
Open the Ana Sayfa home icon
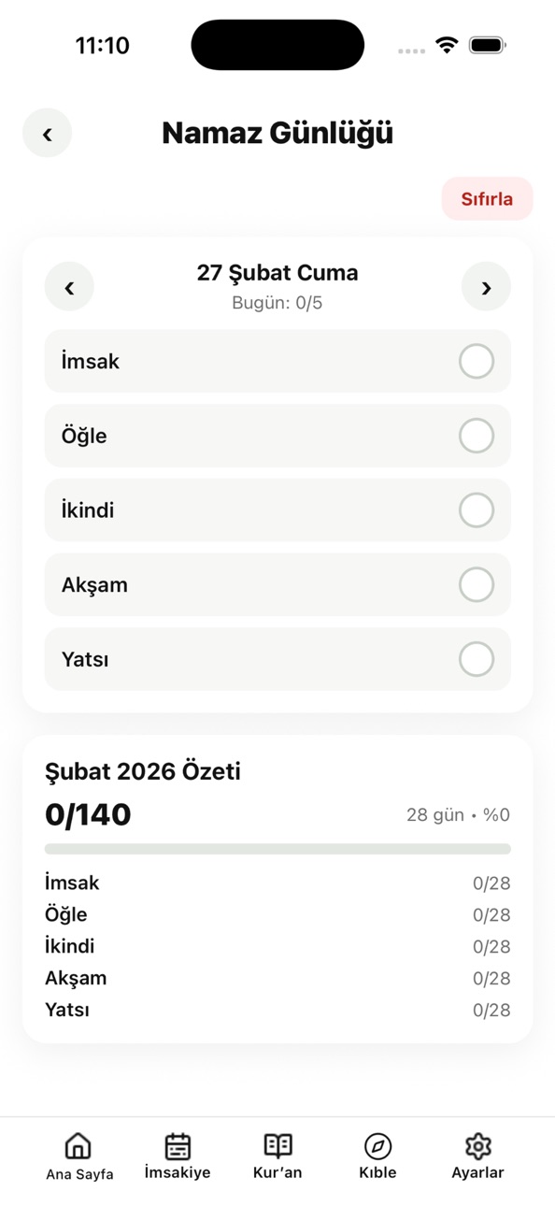78,1145
